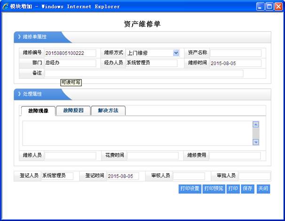This screenshot has height=221, width=285.
Task: Select the 花费时间 input field
Action: pyautogui.click(x=153, y=155)
